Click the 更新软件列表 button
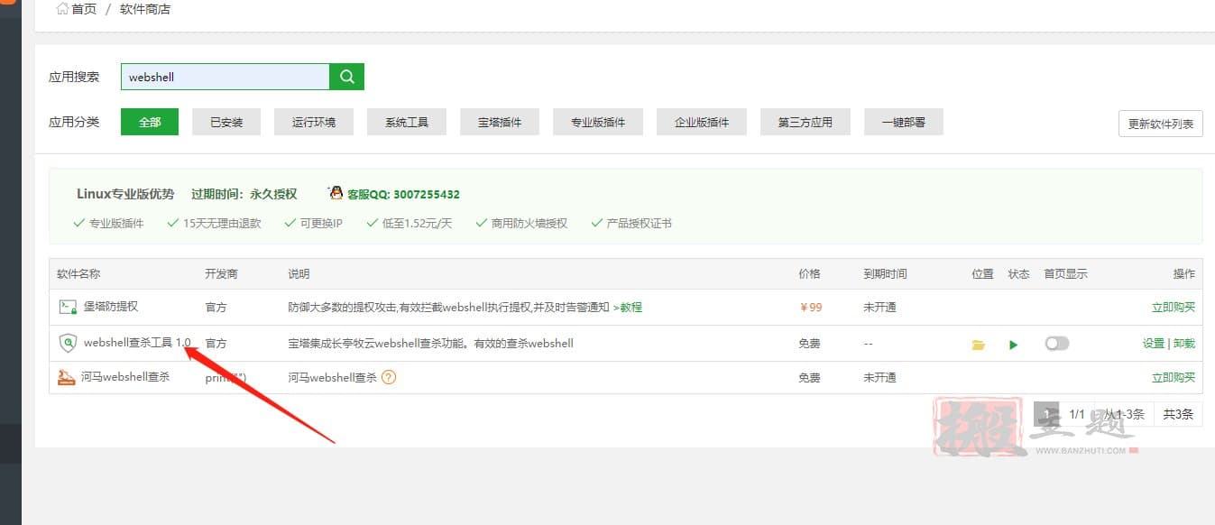This screenshot has height=525, width=1215. pyautogui.click(x=1161, y=124)
